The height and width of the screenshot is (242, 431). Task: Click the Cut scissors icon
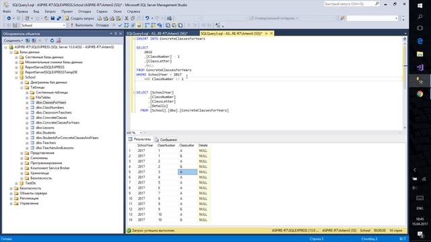pos(127,18)
